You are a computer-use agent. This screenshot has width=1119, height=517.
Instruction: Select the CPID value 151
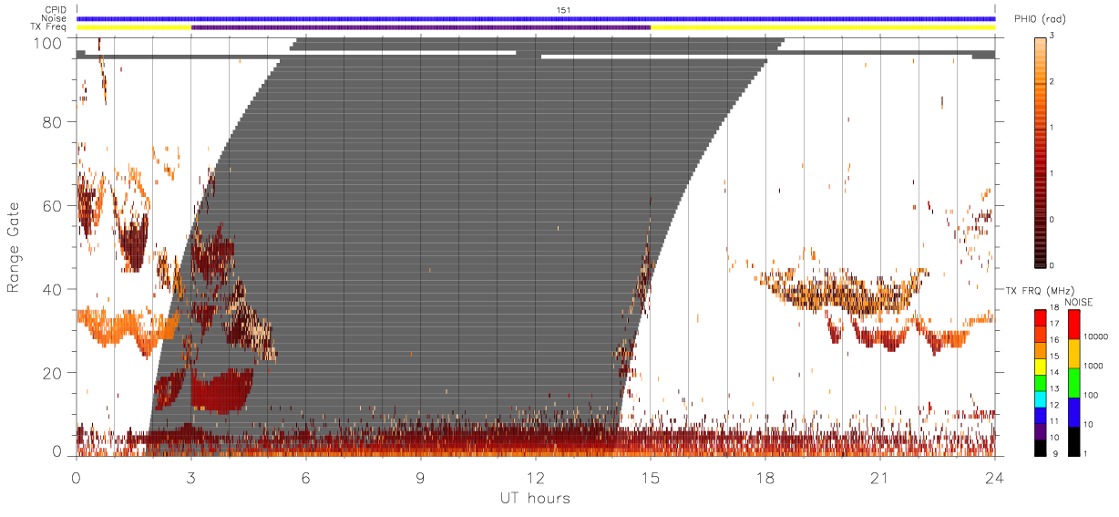click(x=564, y=10)
